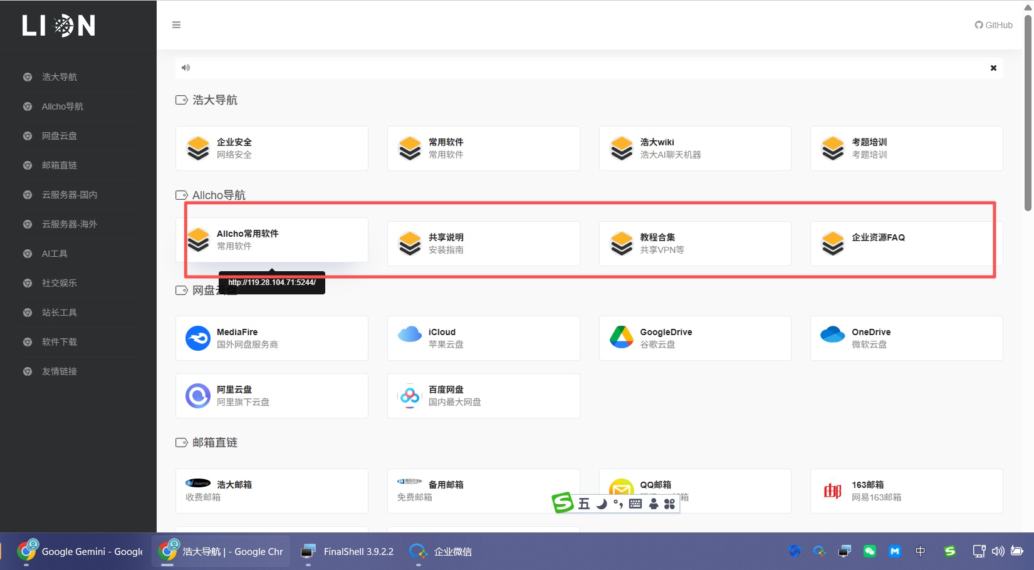This screenshot has width=1034, height=570.
Task: Open the 企业安全 card
Action: [272, 148]
